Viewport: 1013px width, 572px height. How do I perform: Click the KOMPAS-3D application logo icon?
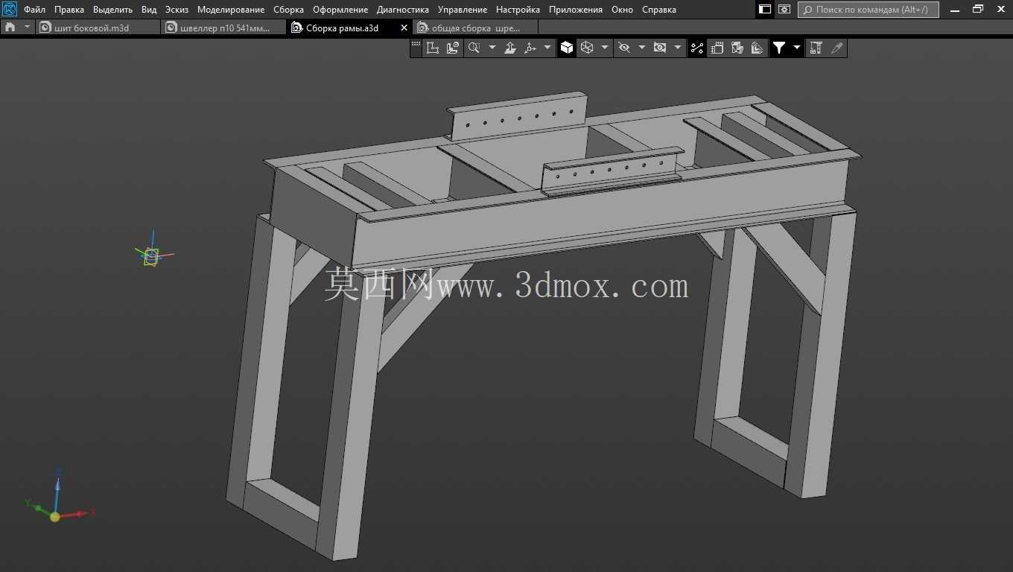click(x=9, y=9)
